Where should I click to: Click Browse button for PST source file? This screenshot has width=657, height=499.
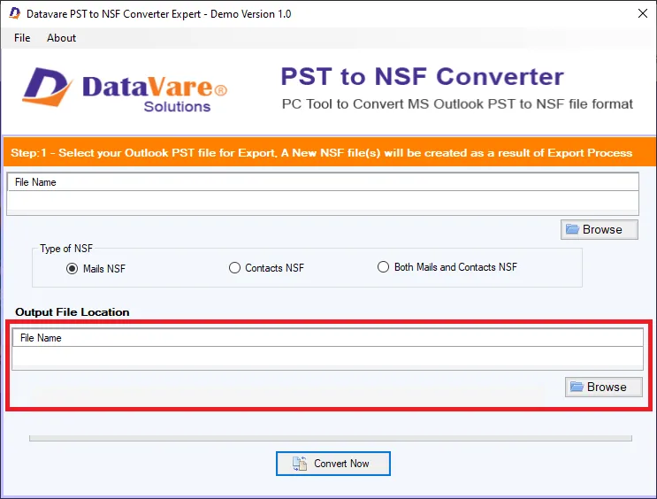pyautogui.click(x=600, y=229)
